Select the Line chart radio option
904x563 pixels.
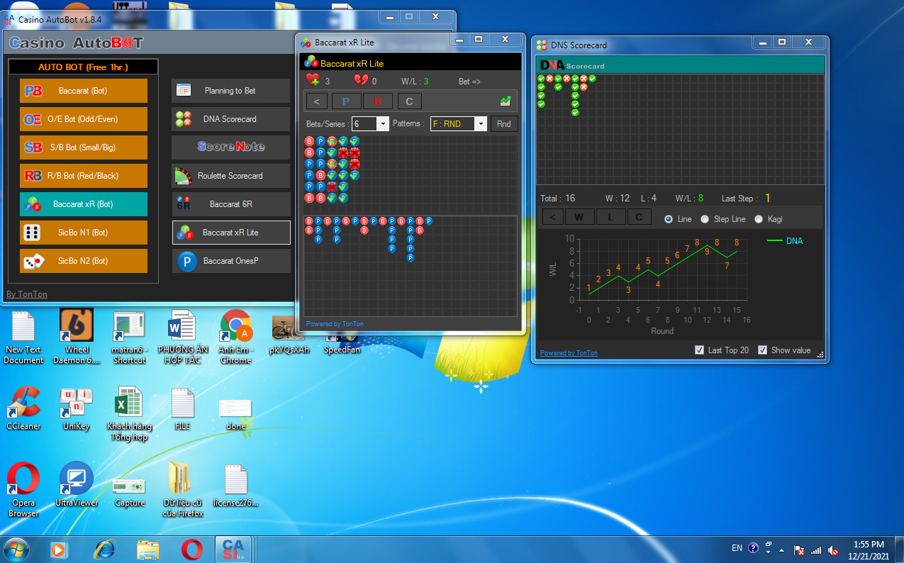669,219
